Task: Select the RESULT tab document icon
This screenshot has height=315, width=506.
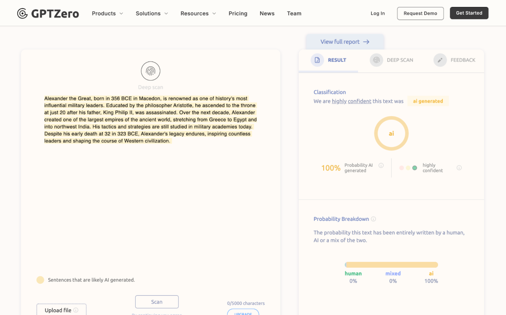Action: pos(317,60)
